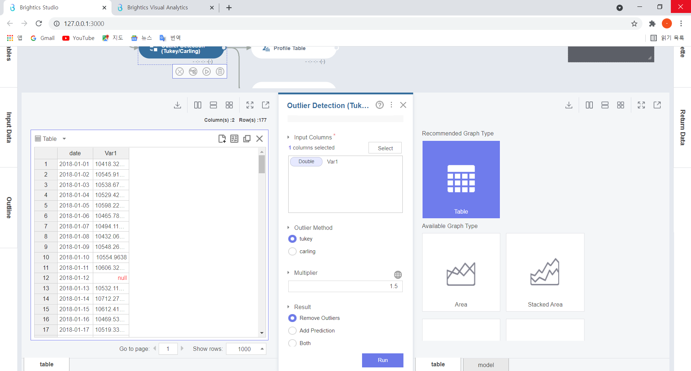Duplicate the Table chart
The height and width of the screenshot is (371, 691).
pyautogui.click(x=247, y=139)
